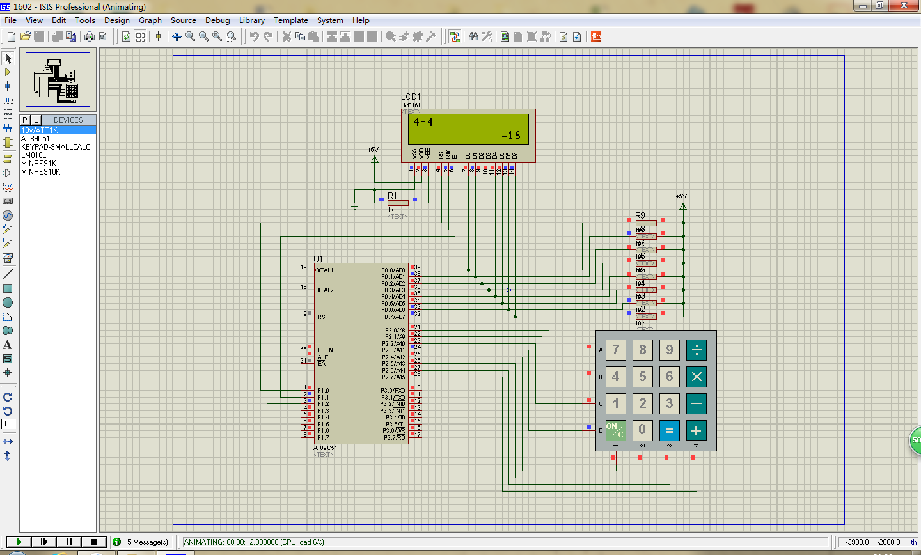Select MINRES10K in devices list
Viewport: 921px width, 555px height.
(x=58, y=171)
